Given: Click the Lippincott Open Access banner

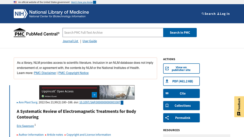Looking at the screenshot, I should [x=87, y=92].
